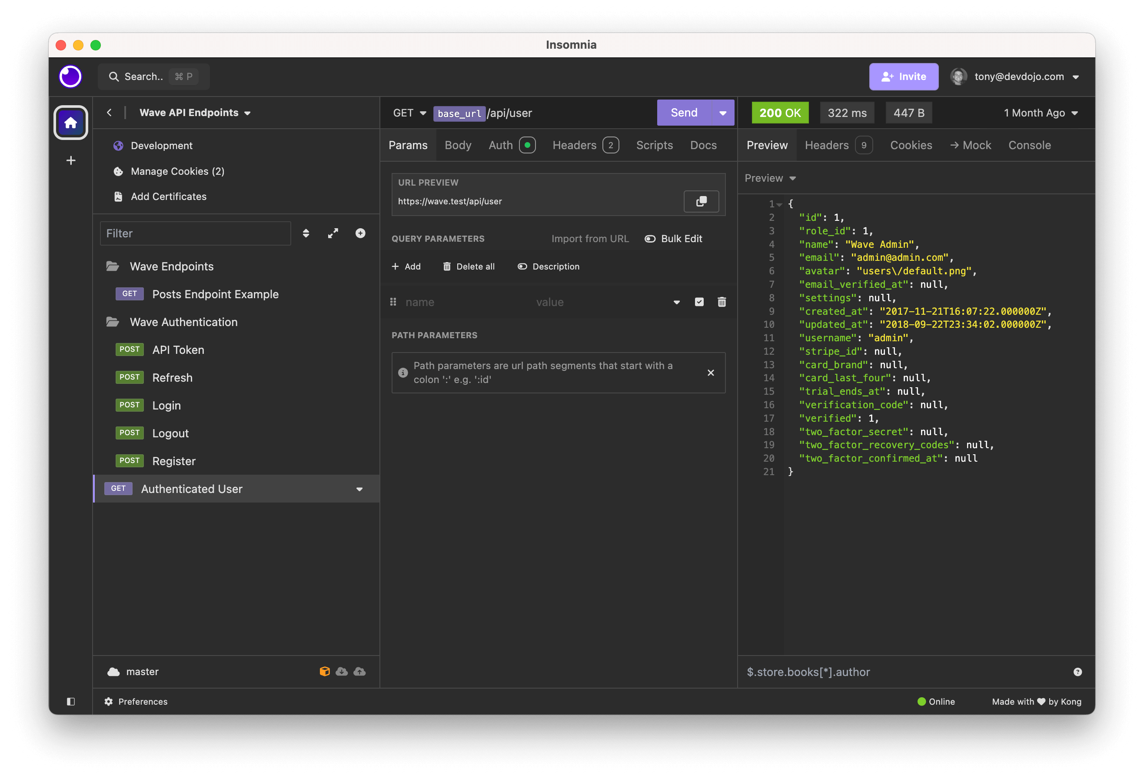Click the Send button for GET request

pos(683,112)
